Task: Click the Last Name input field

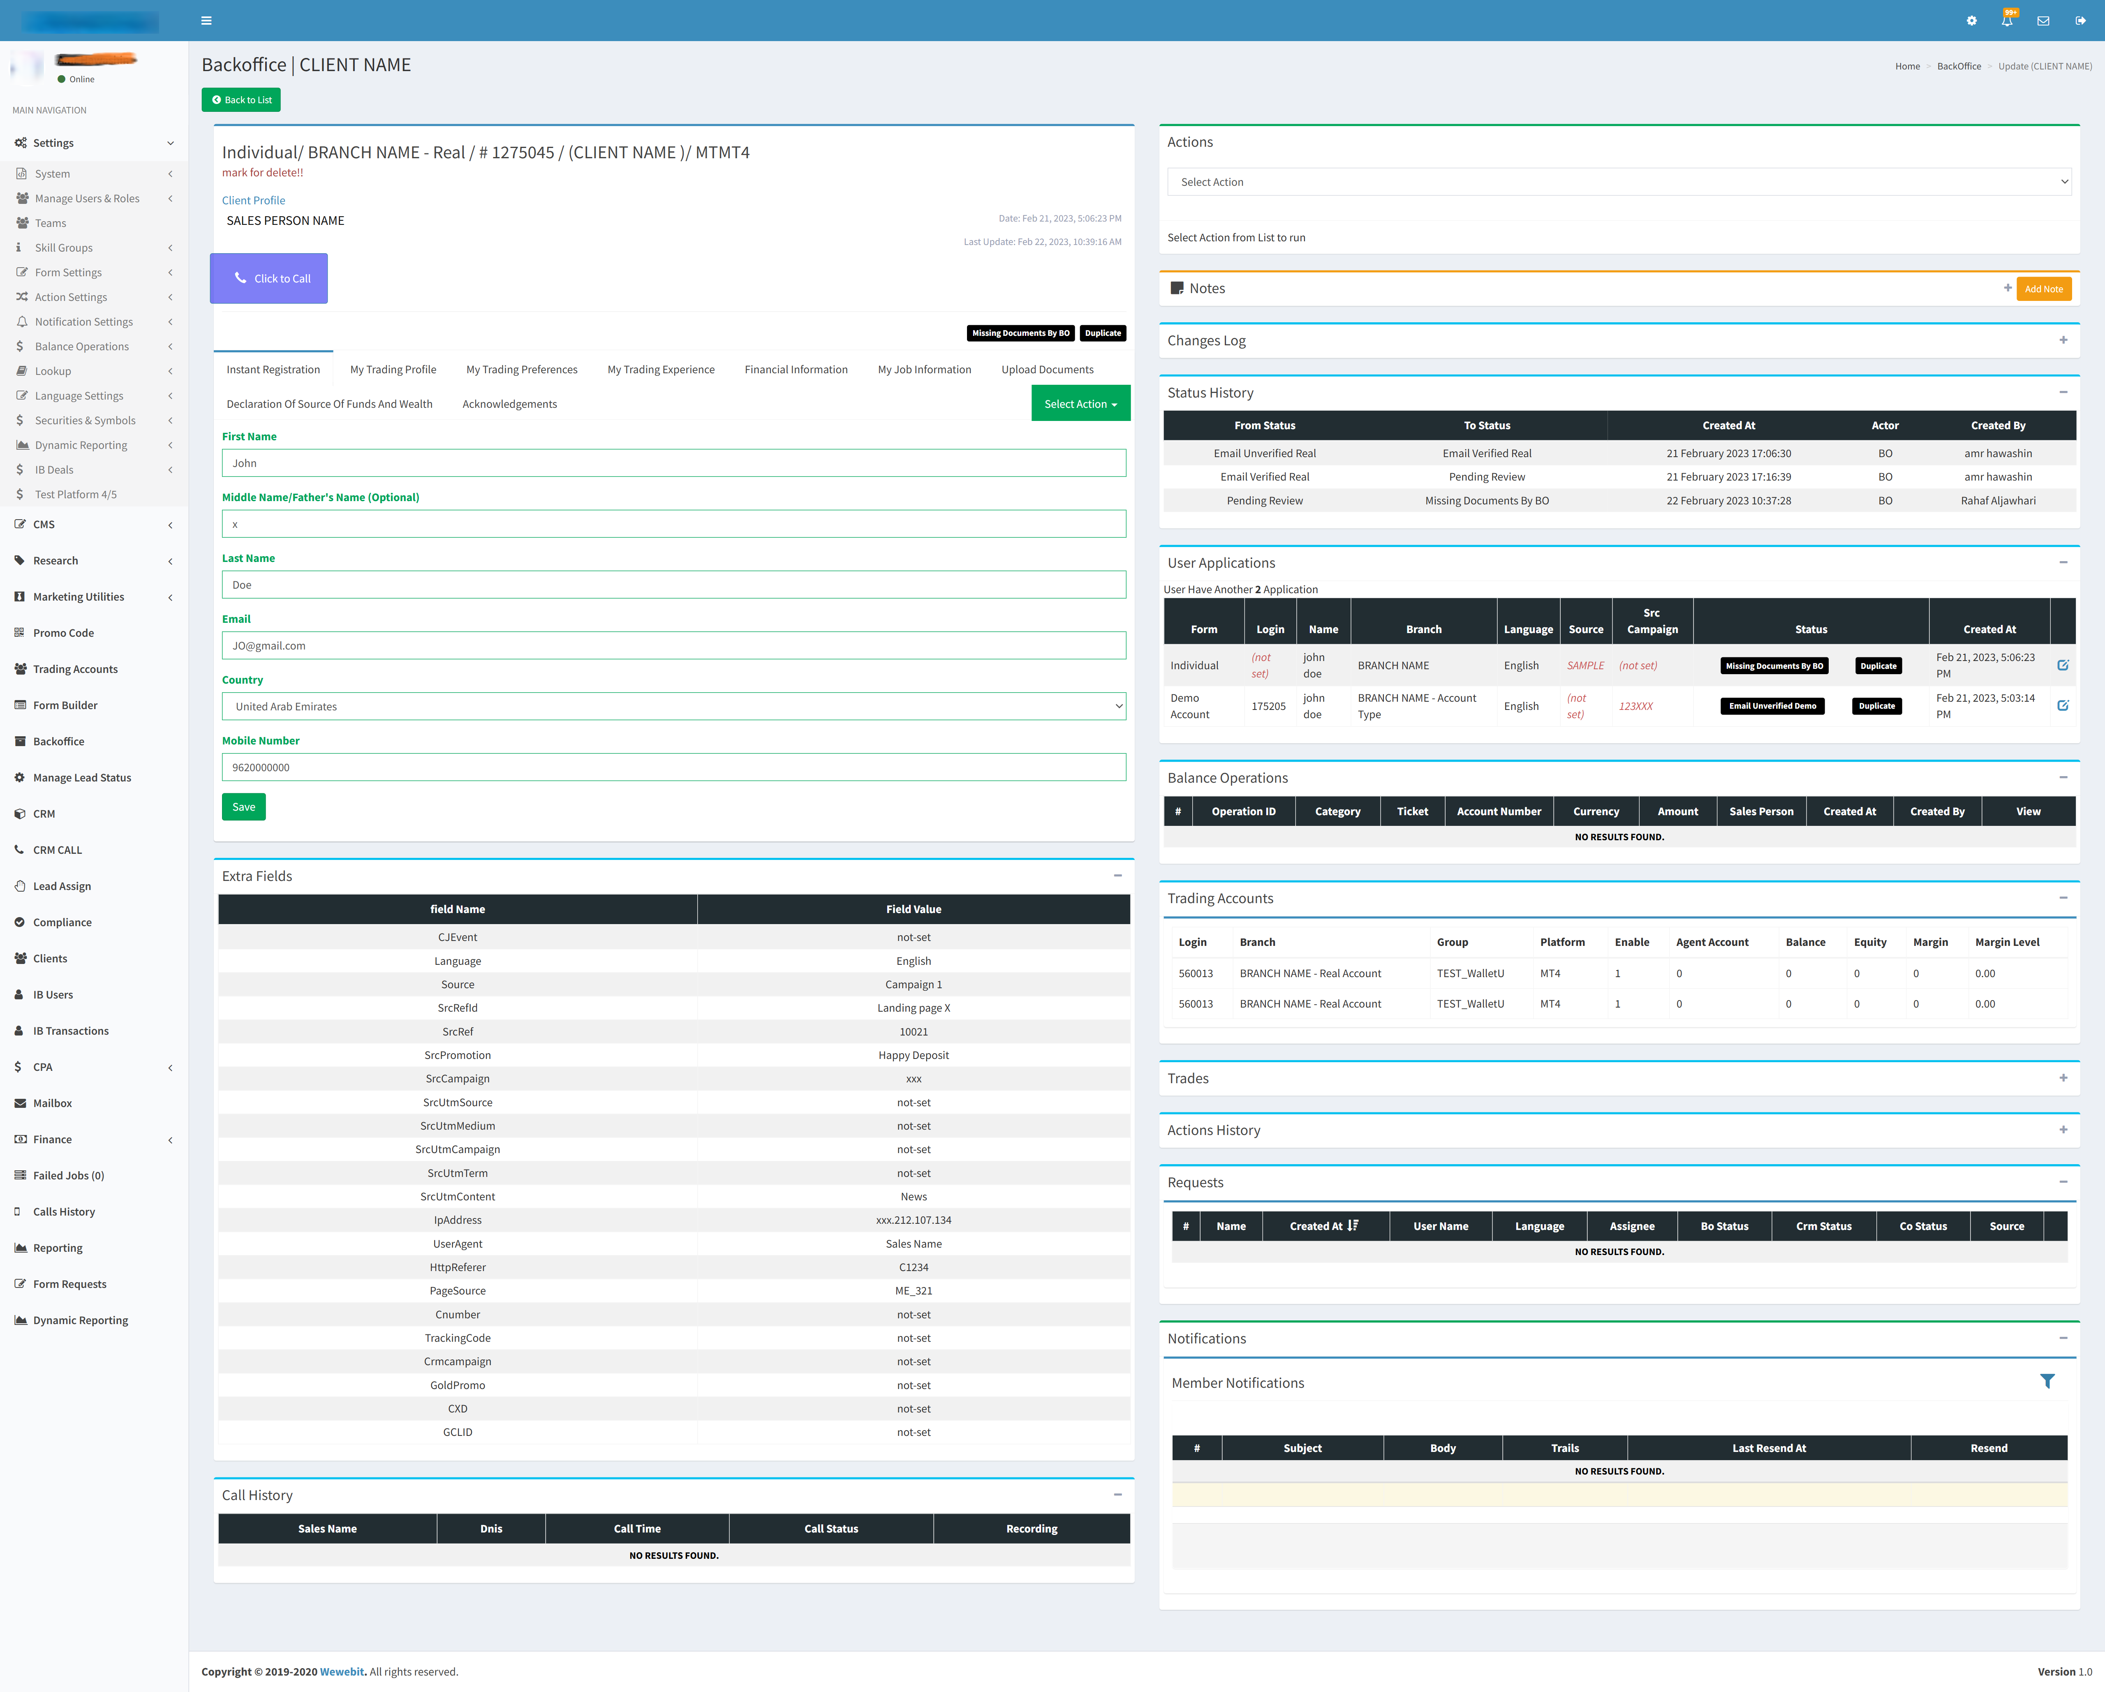Action: [x=674, y=585]
